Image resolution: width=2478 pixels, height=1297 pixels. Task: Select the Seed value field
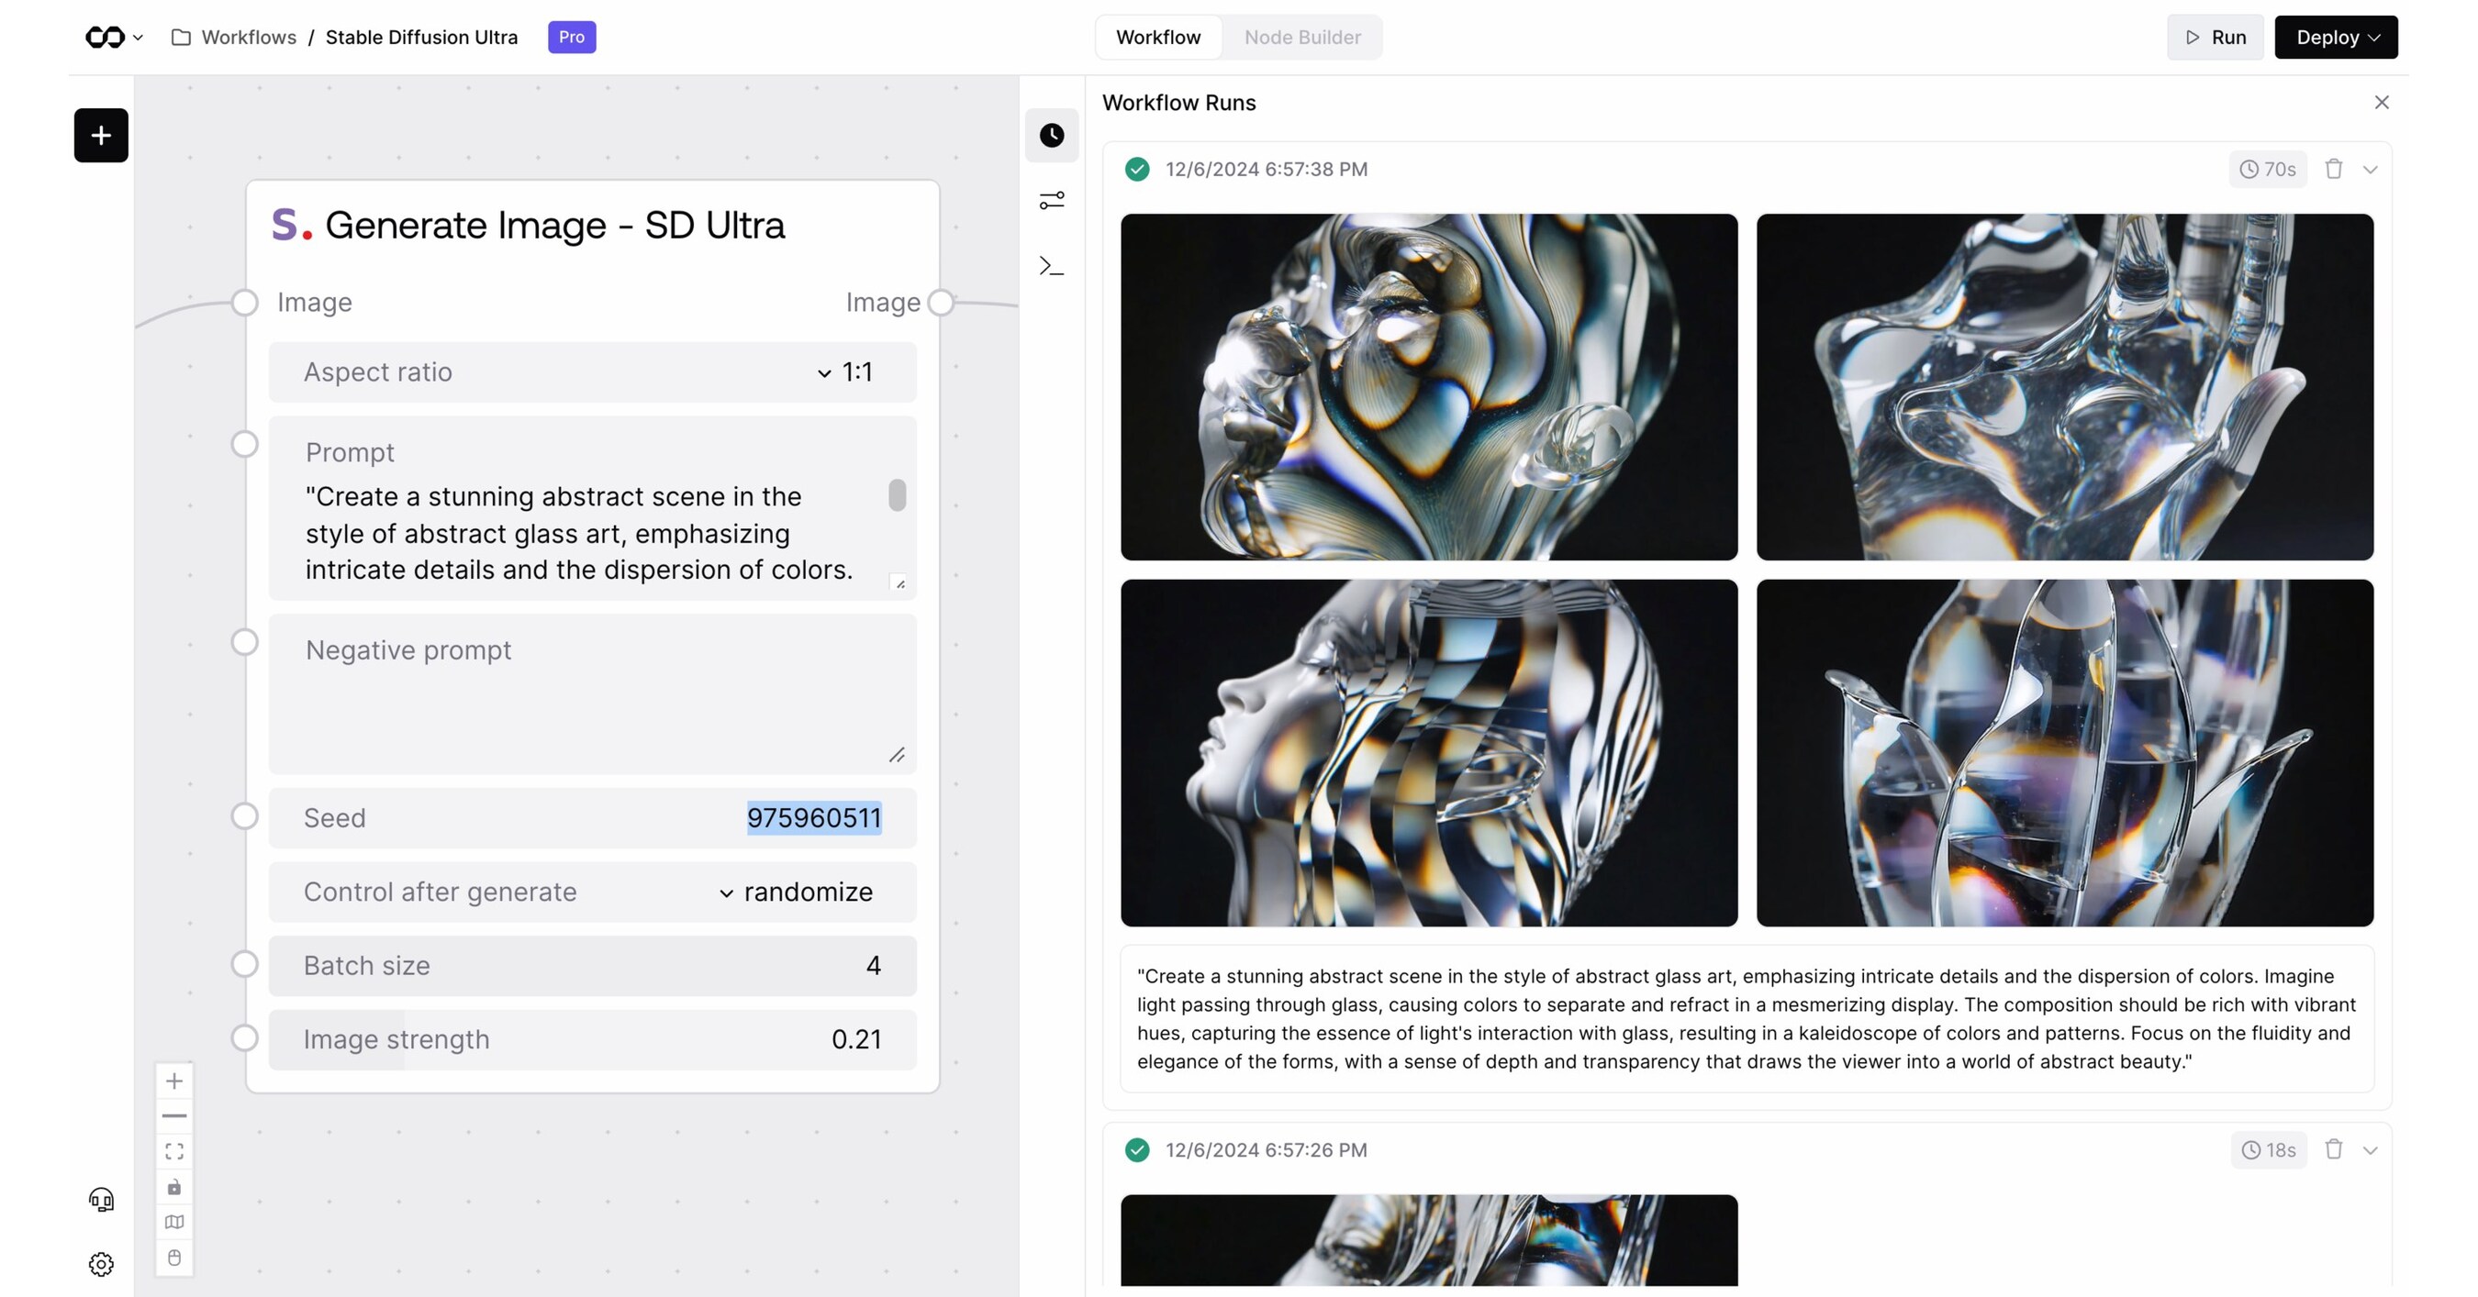[x=814, y=818]
